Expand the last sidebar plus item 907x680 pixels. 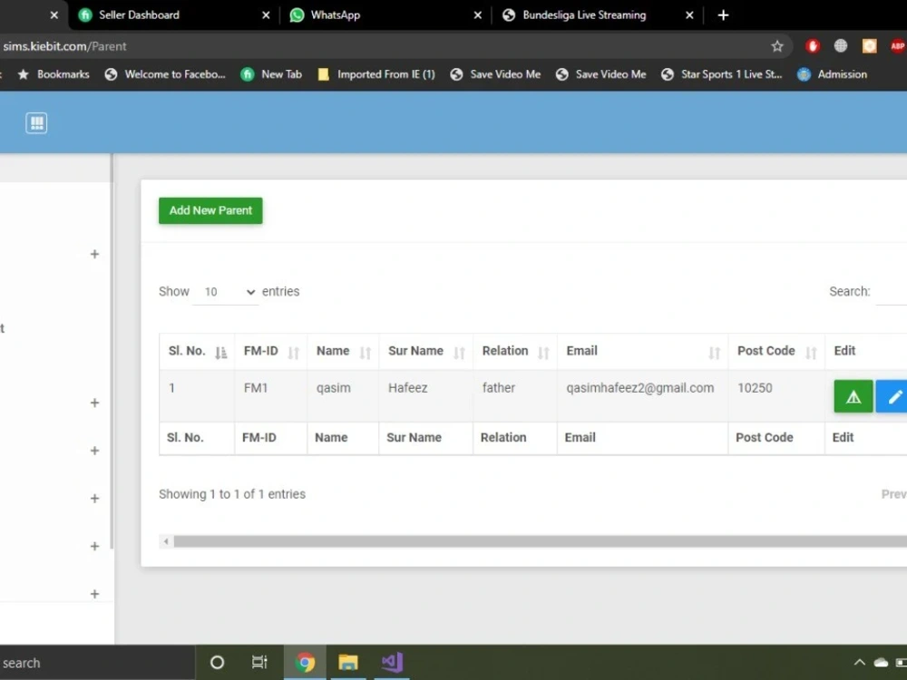click(94, 594)
